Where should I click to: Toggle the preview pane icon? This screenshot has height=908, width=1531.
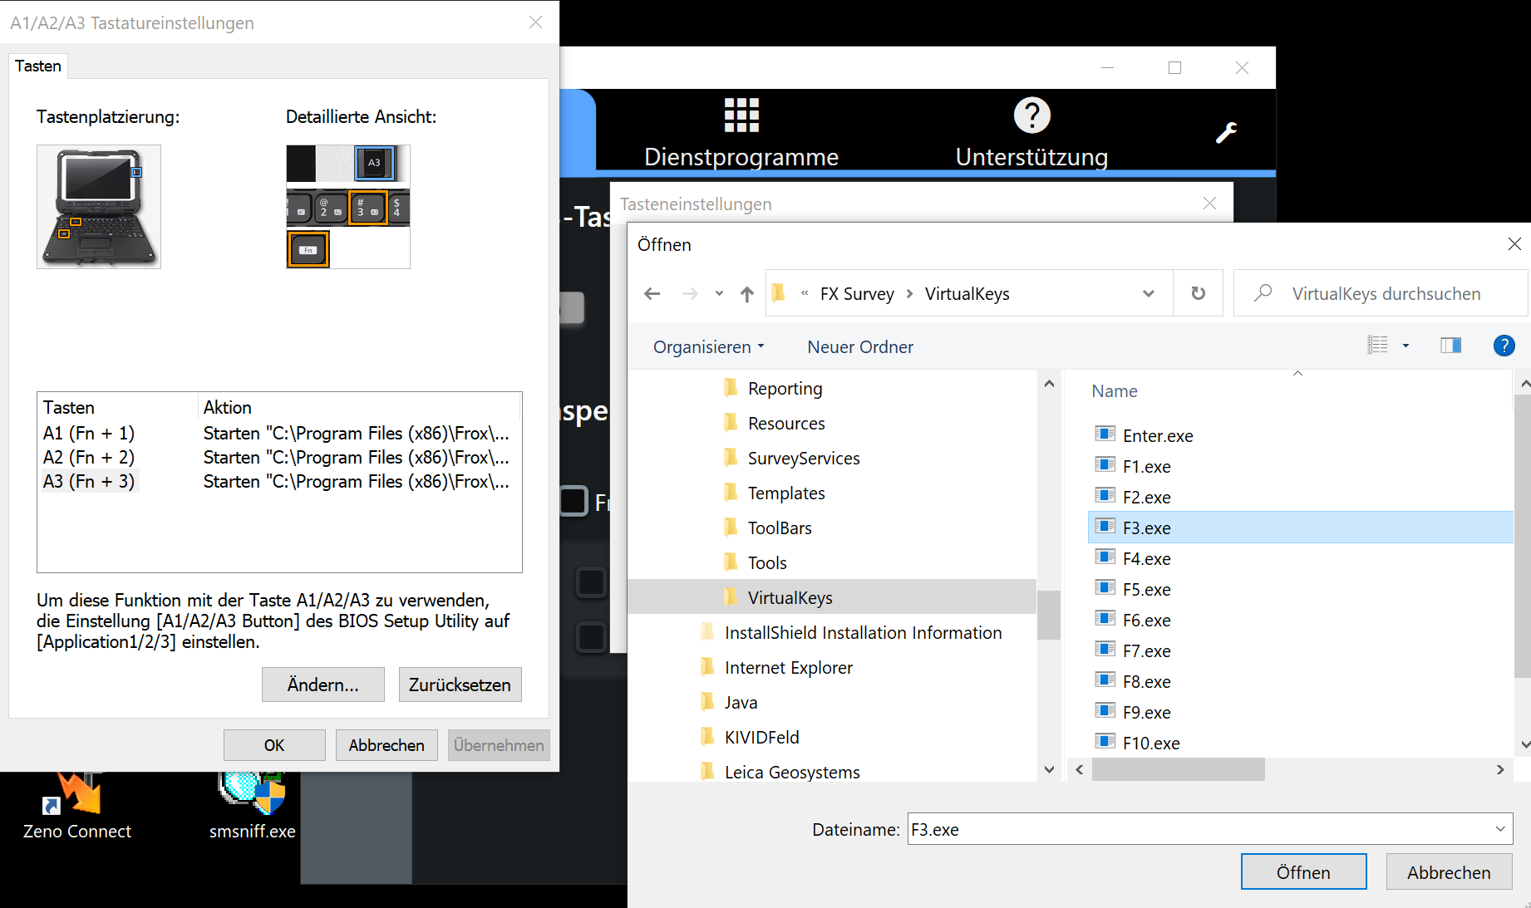point(1450,346)
